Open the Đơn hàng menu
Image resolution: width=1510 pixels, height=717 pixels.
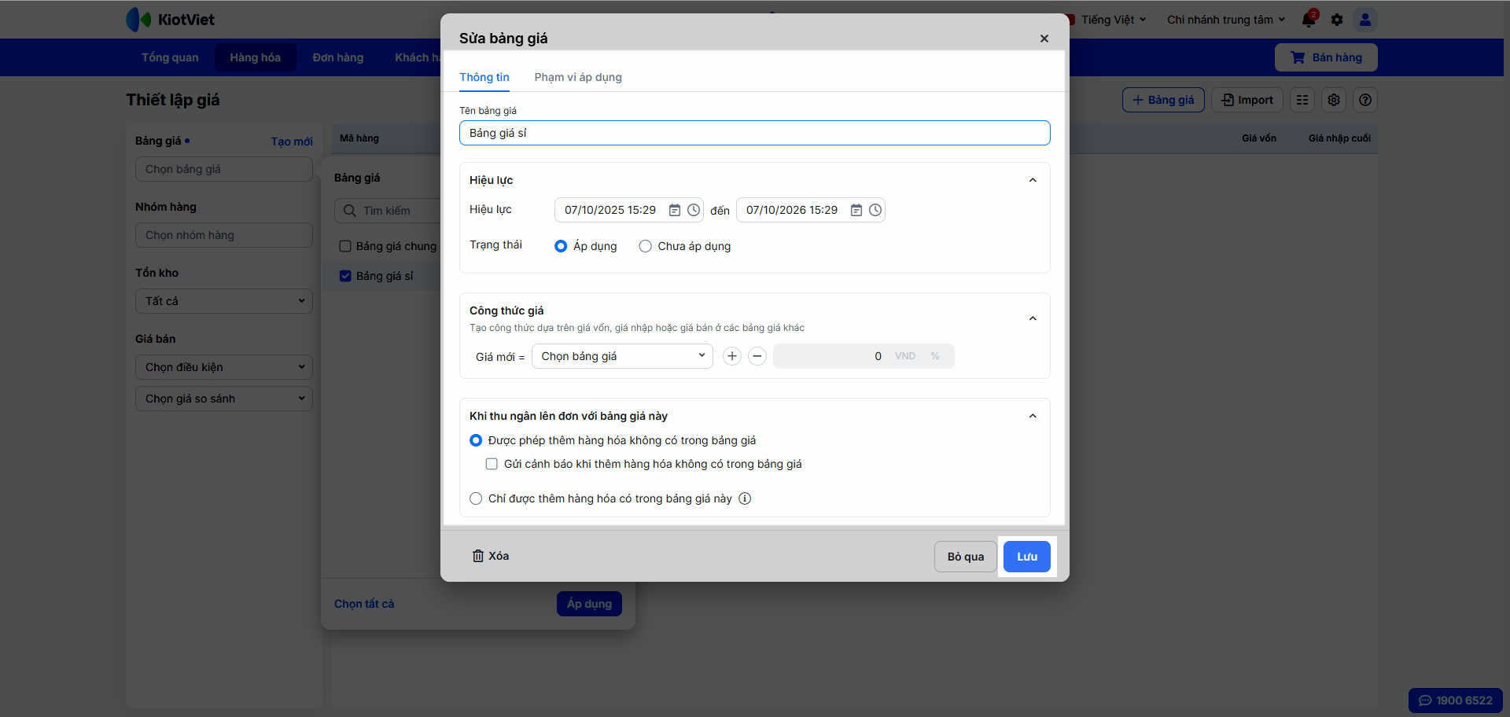coord(338,57)
